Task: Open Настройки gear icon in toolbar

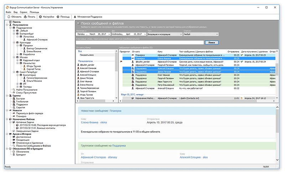Action: point(41,17)
